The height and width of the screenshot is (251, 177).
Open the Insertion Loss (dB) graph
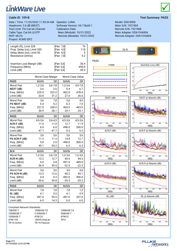[149, 79]
